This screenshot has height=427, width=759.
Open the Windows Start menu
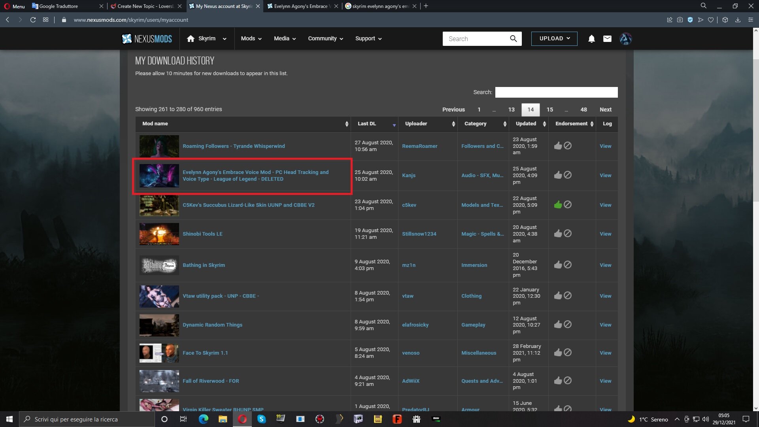click(x=9, y=419)
